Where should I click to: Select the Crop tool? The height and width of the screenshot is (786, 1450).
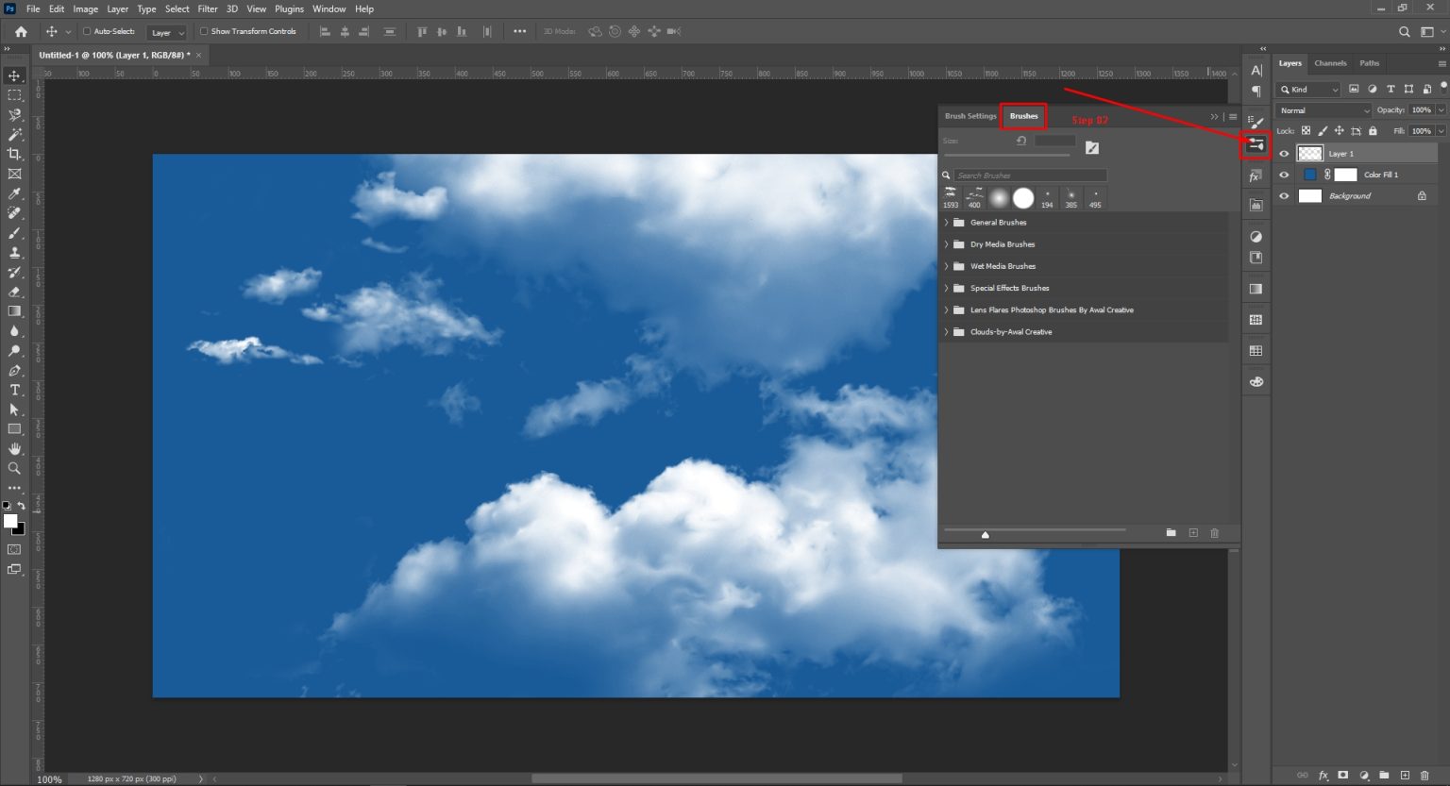tap(14, 154)
